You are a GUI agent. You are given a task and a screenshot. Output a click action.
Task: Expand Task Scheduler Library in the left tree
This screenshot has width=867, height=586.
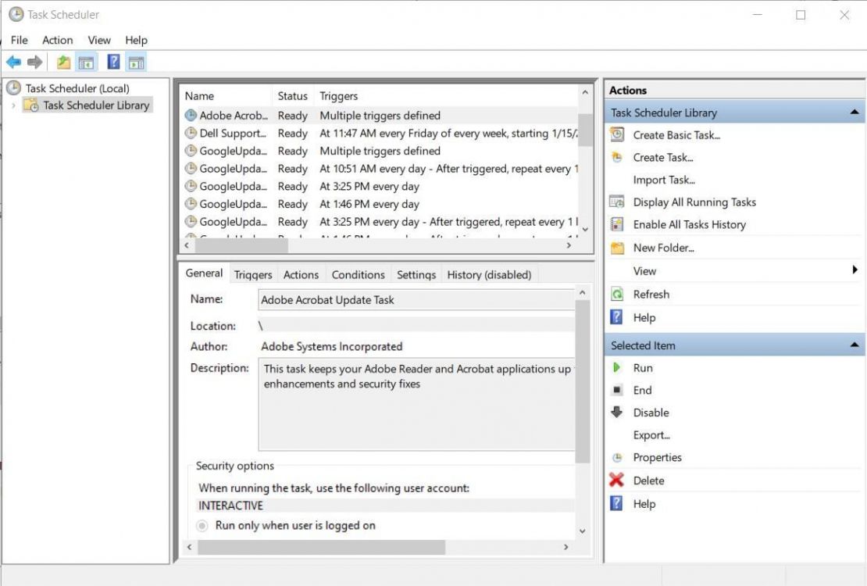point(13,105)
